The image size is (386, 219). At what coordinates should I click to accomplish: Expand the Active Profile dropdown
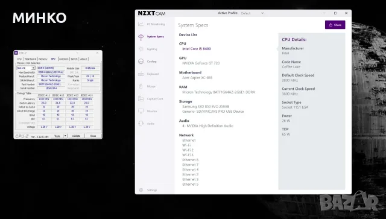(x=252, y=13)
